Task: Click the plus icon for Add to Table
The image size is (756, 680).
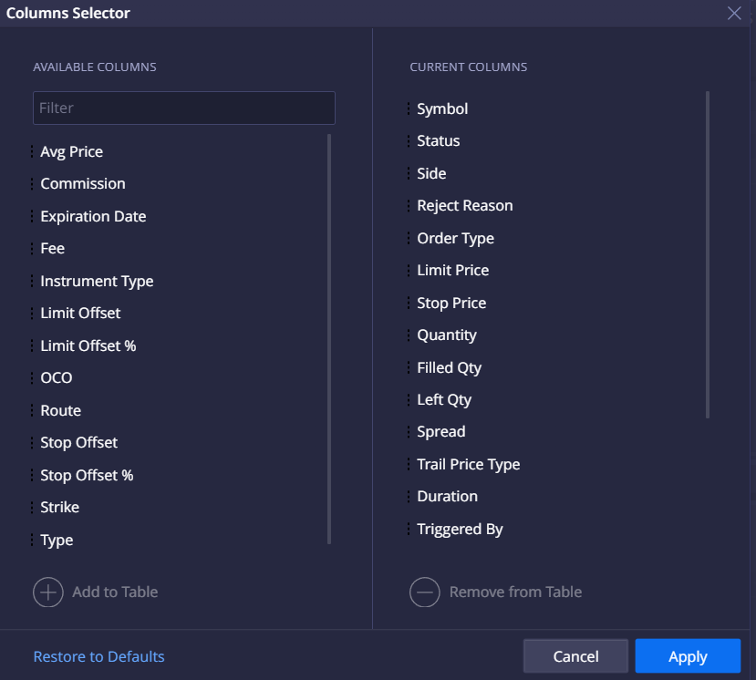Action: (47, 592)
